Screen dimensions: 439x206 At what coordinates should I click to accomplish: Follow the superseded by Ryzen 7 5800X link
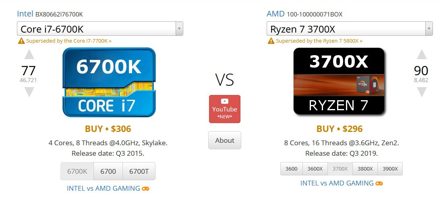pos(319,41)
